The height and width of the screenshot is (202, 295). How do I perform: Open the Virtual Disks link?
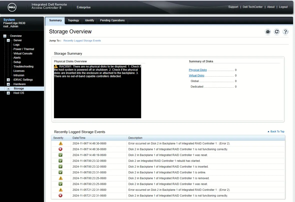196,76
